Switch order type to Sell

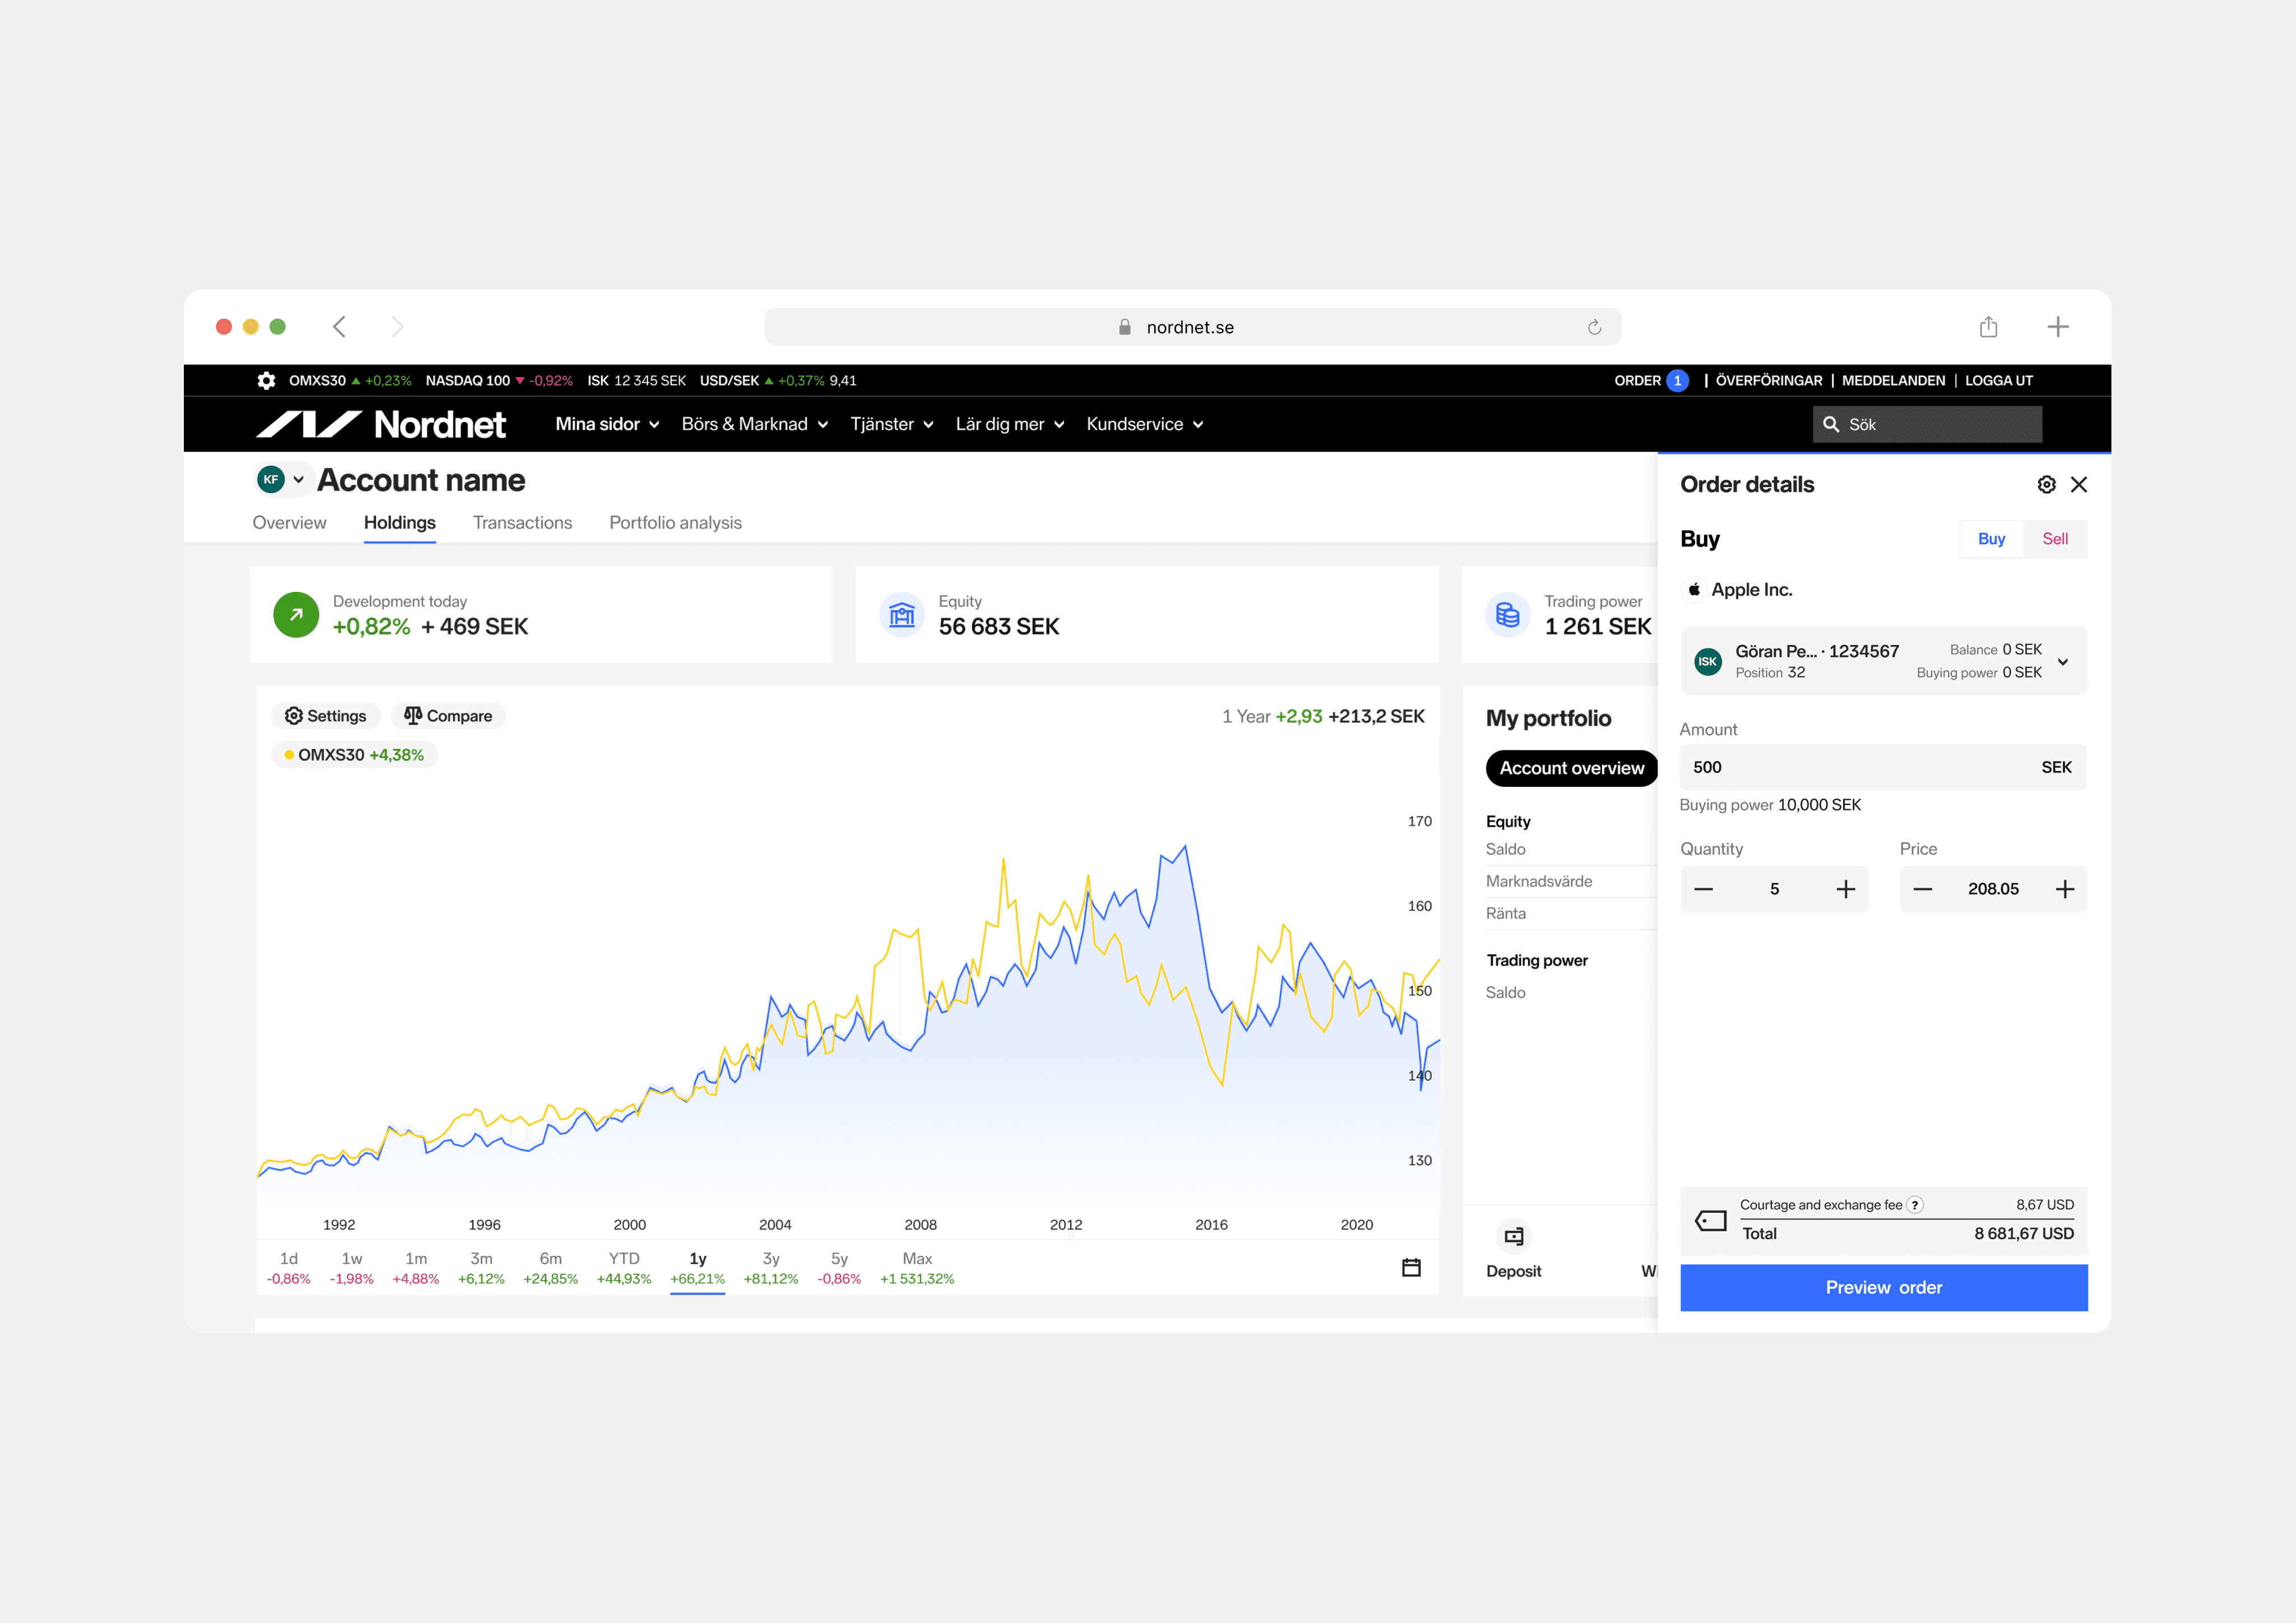tap(2054, 539)
